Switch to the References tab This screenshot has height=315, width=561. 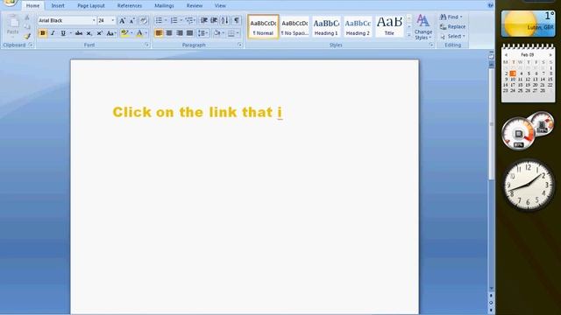pyautogui.click(x=130, y=6)
